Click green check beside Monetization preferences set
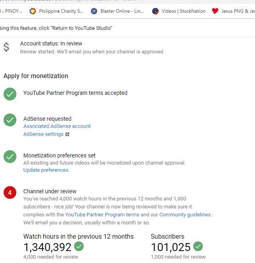255x263 pixels. pos(10,157)
